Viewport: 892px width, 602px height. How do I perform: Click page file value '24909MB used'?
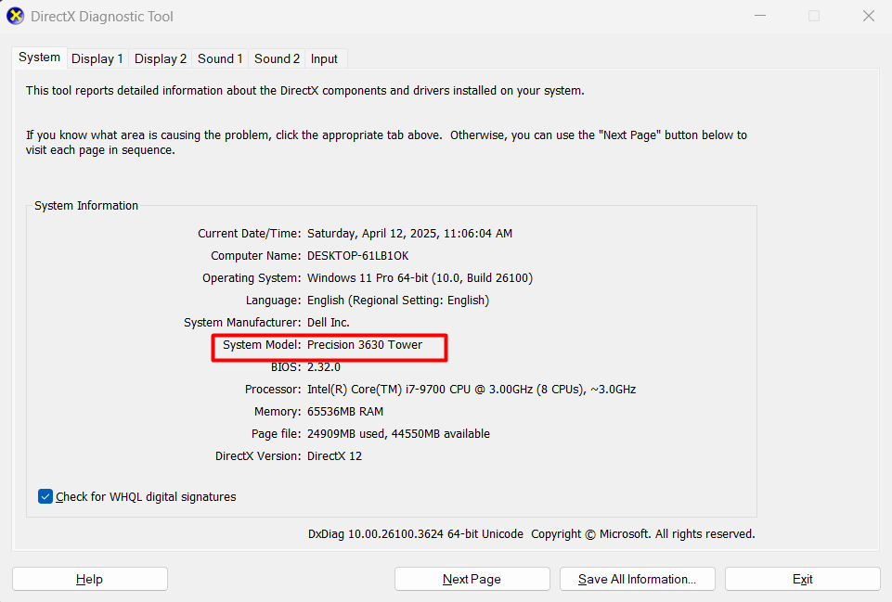346,434
